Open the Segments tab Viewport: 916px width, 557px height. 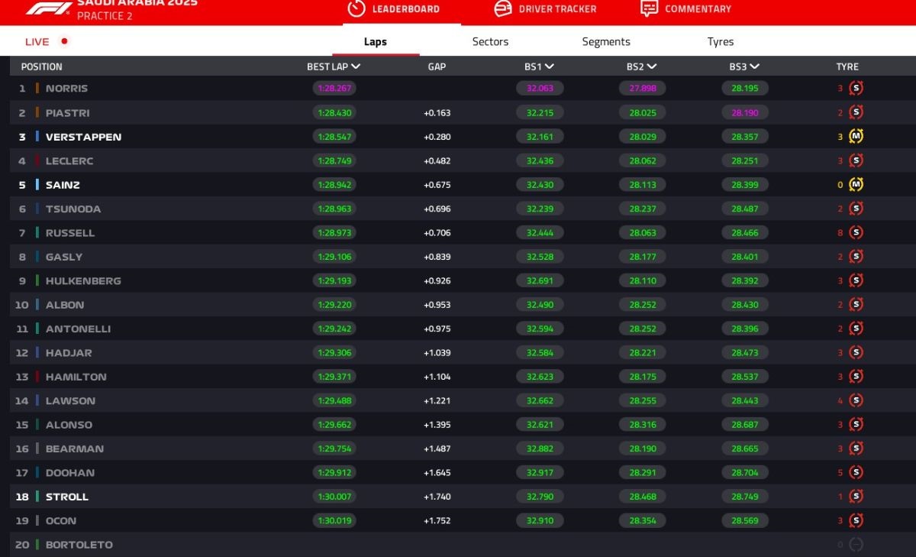point(606,42)
